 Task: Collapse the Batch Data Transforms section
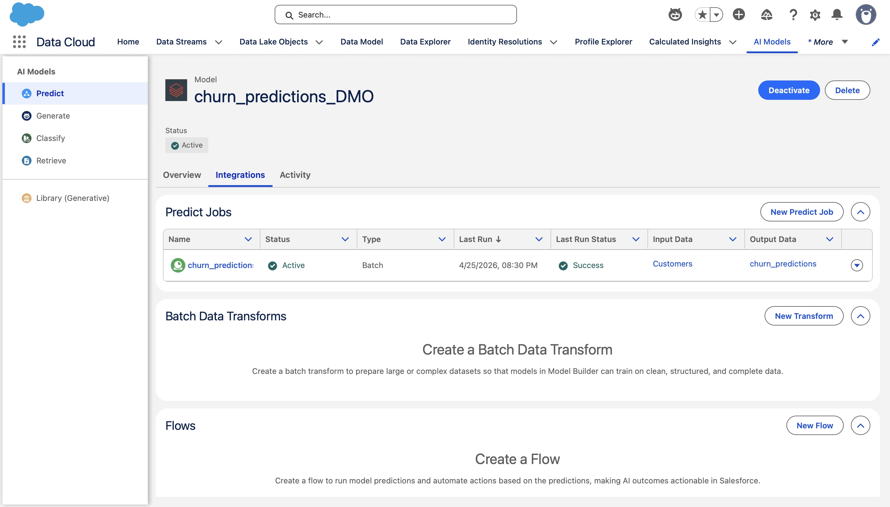[x=860, y=316]
